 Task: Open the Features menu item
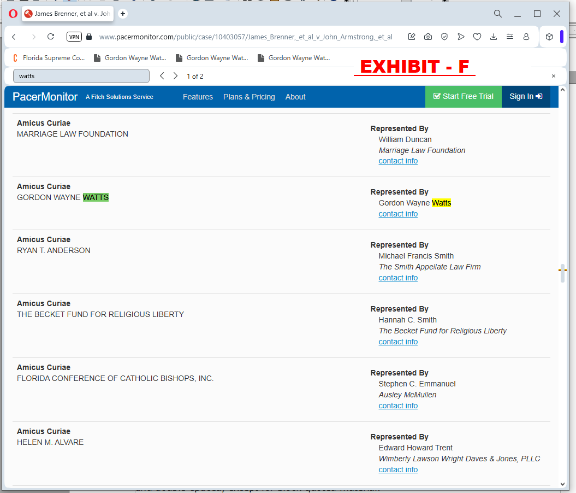click(x=198, y=97)
